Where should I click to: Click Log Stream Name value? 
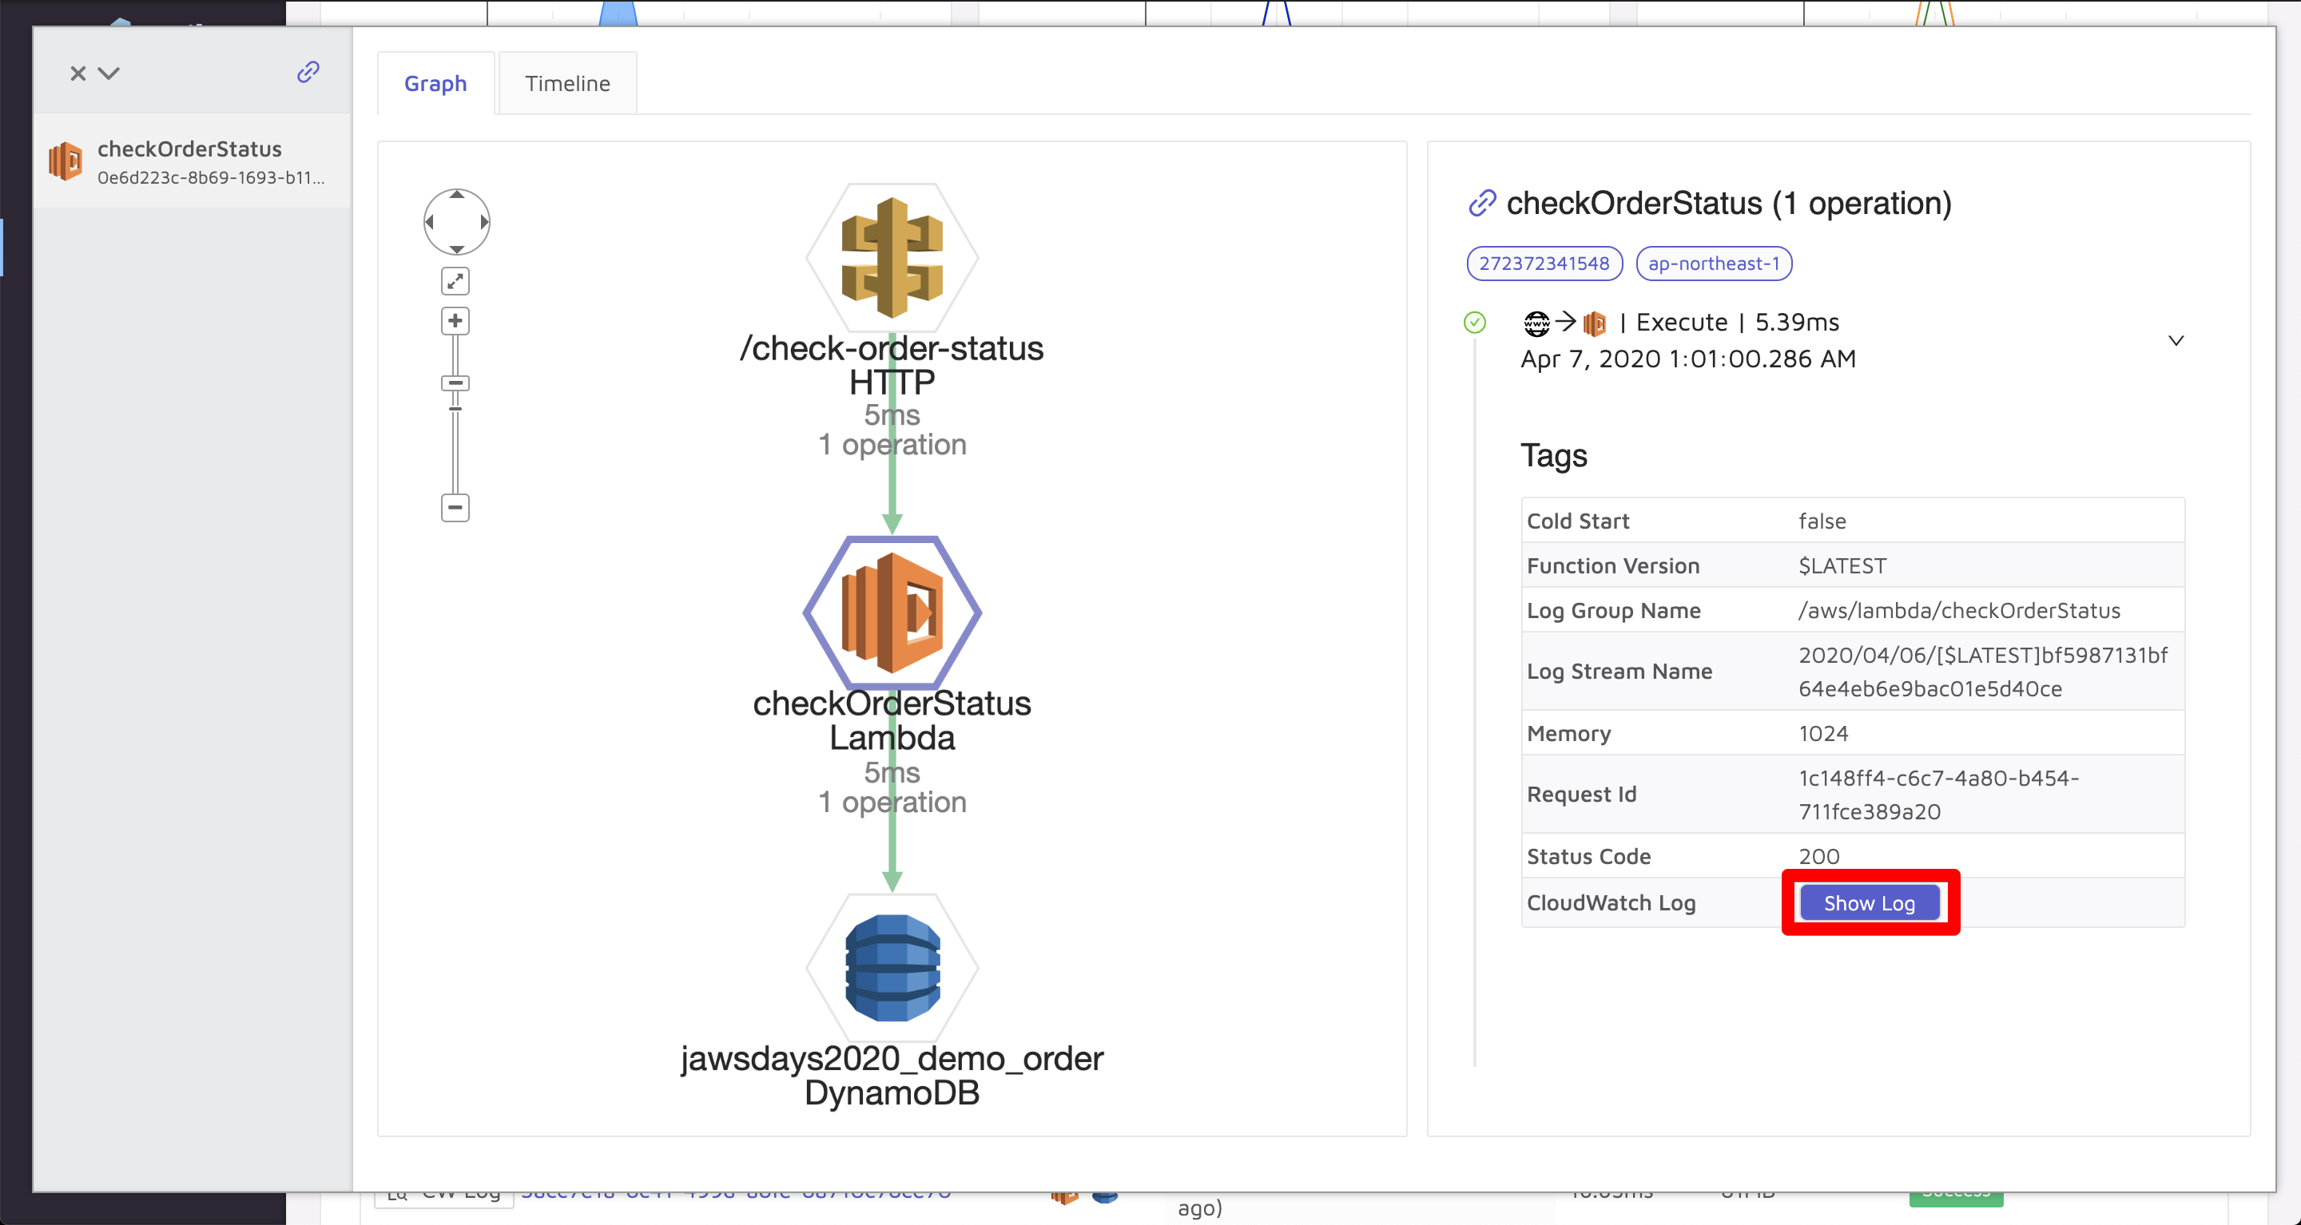[1983, 672]
